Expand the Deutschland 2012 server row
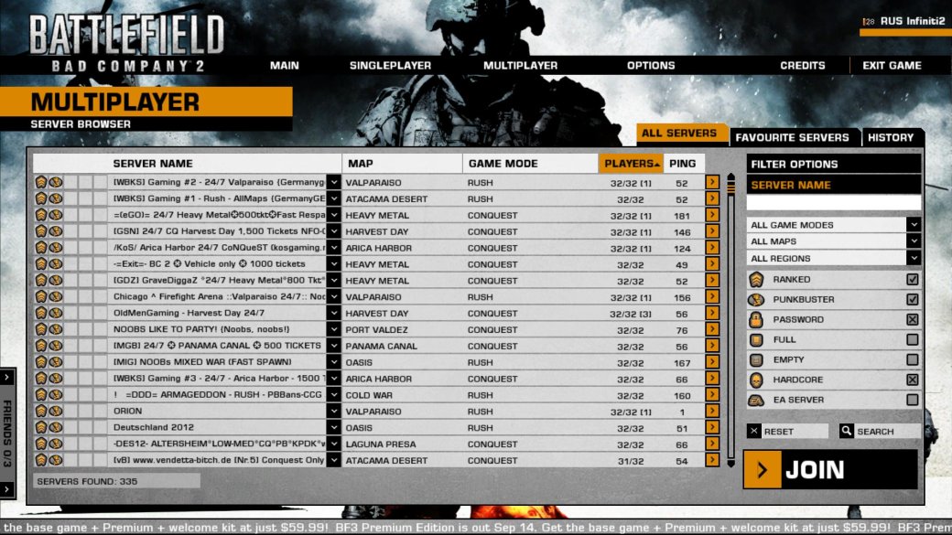The width and height of the screenshot is (952, 535). pos(334,428)
